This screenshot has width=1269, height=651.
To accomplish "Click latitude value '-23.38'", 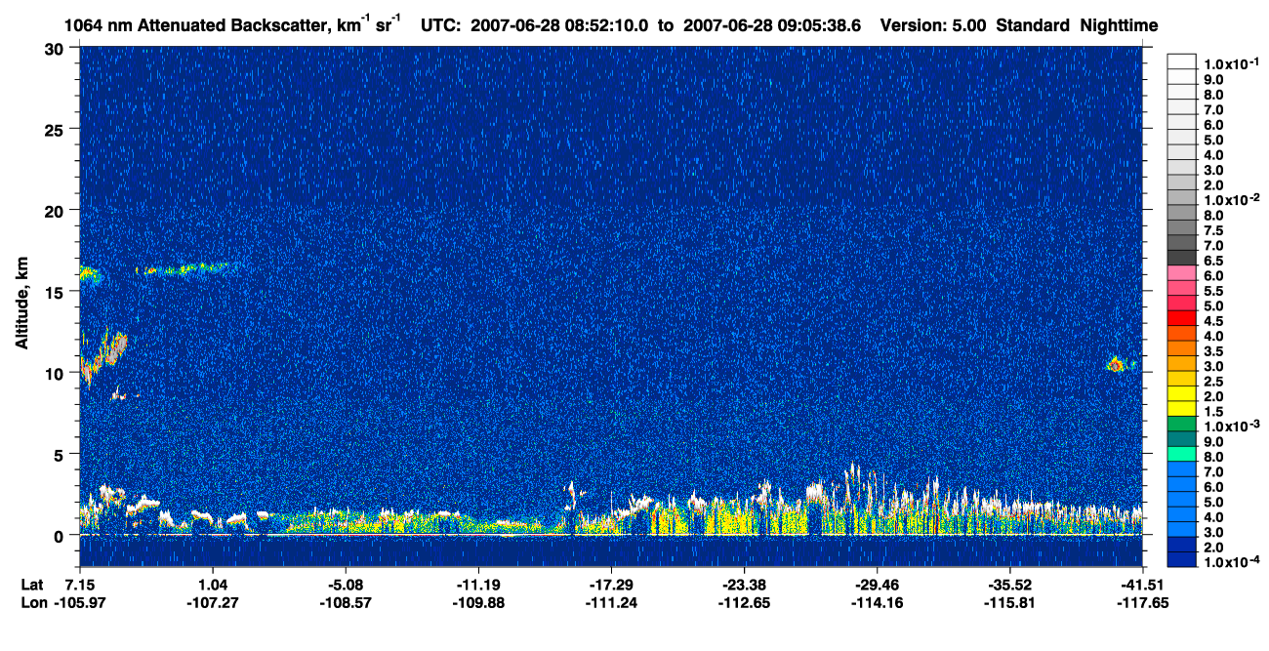I will coord(744,585).
